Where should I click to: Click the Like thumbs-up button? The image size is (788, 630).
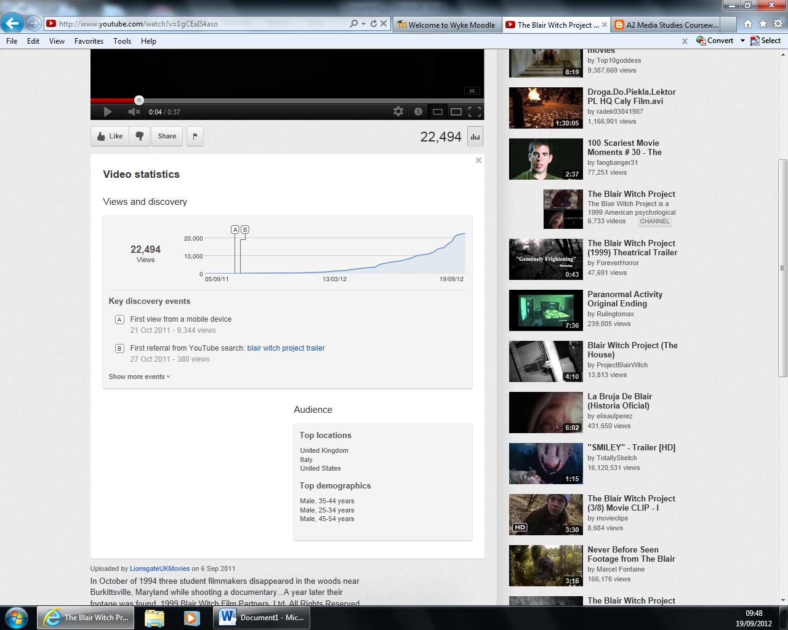pos(110,137)
